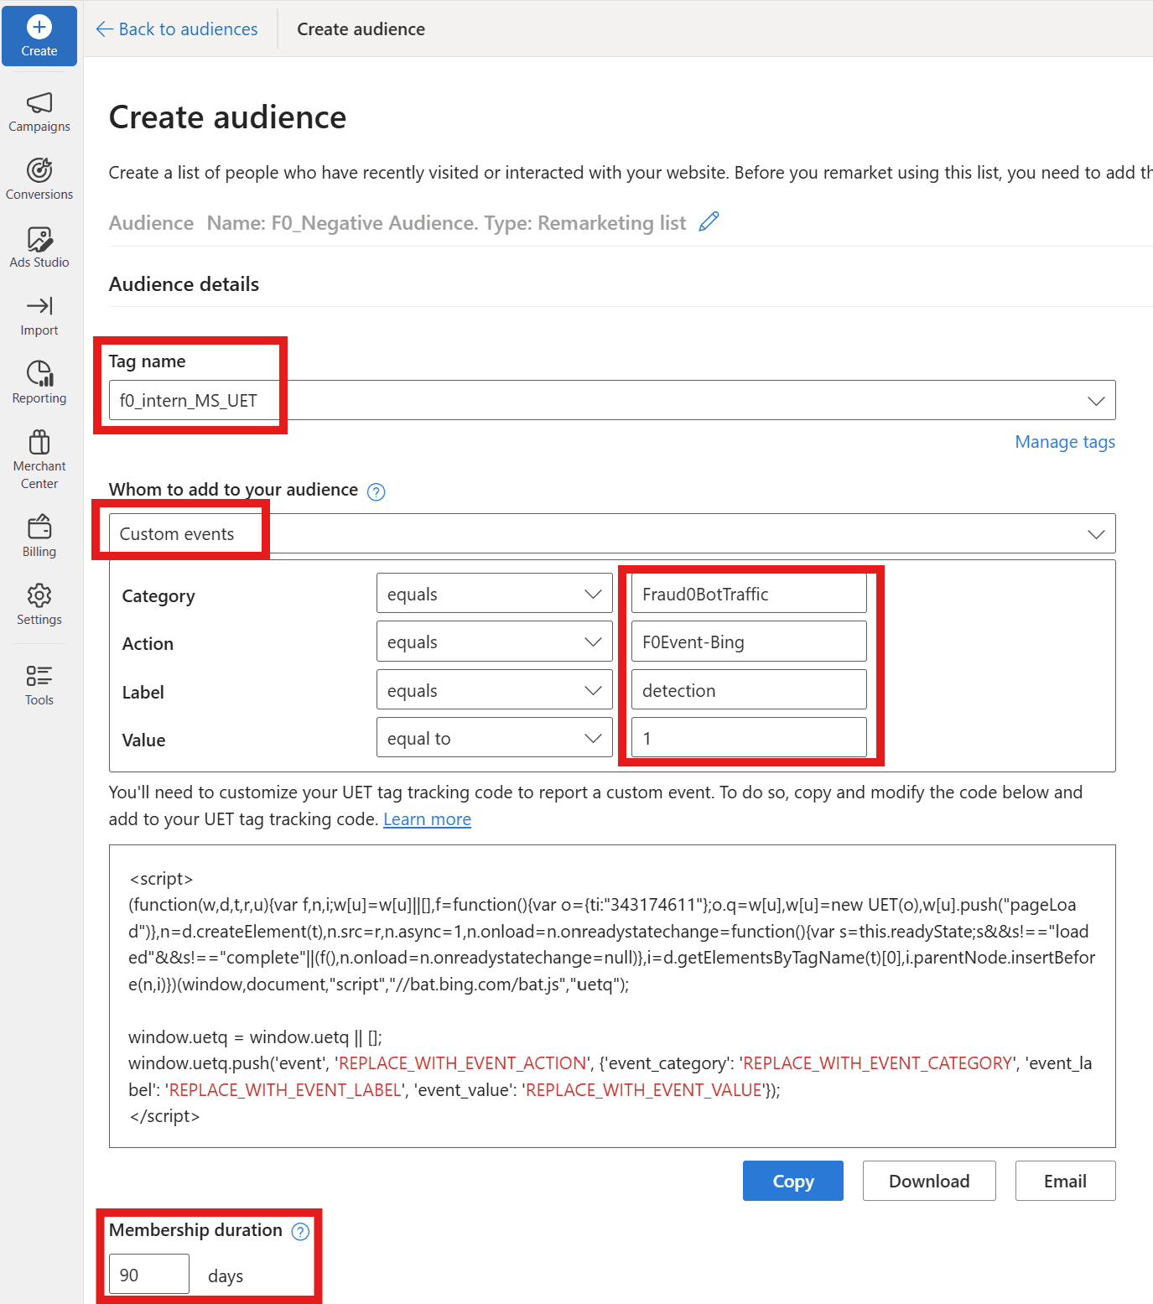Click 'REPLACE_WITH_EVENT_LABEL' placeholder text
Screen dimensions: 1153x1304
[286, 1091]
